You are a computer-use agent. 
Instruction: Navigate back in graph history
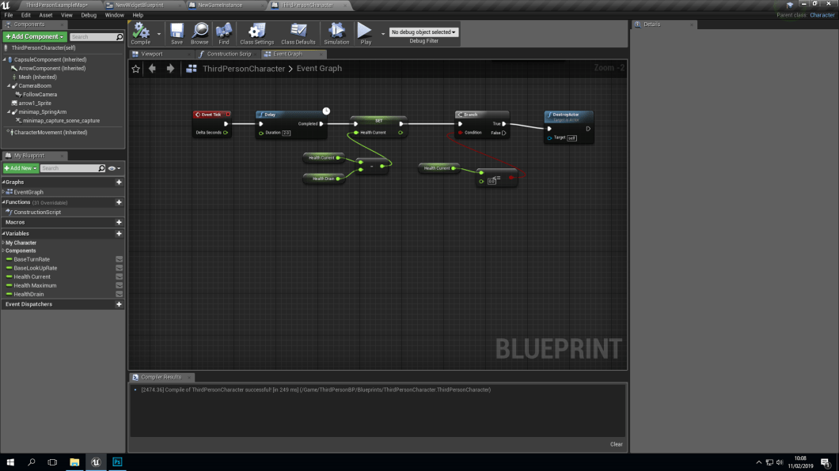[153, 68]
